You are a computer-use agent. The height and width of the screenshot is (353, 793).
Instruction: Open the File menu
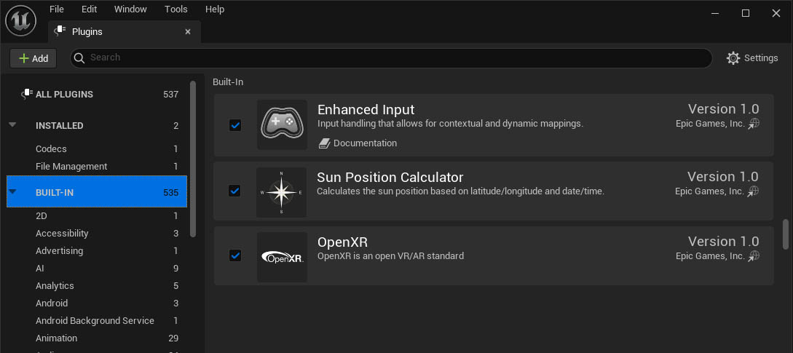[x=57, y=9]
